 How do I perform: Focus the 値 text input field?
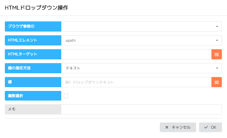pos(136,82)
